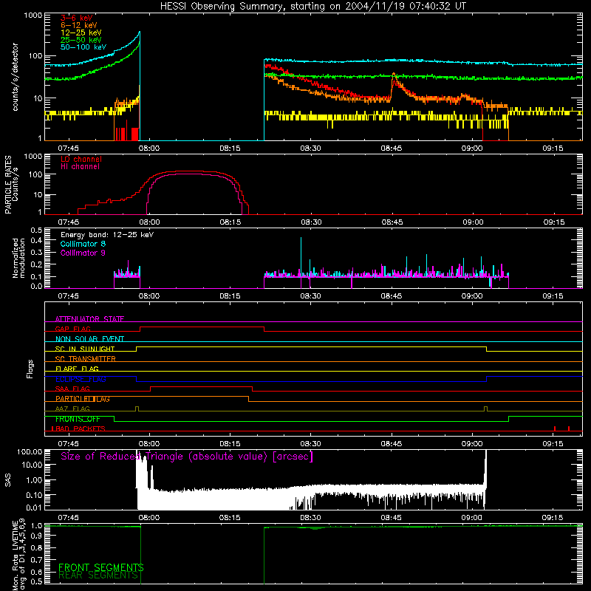Click the '100.00' y-axis value on SAS plot
Viewport: 591px width, 591px height.
point(30,451)
